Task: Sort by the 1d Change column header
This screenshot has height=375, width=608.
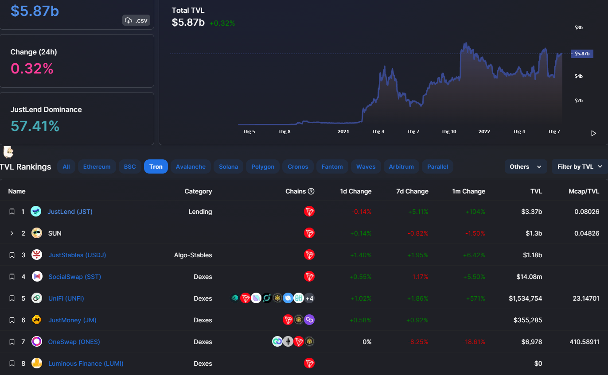Action: pyautogui.click(x=356, y=191)
